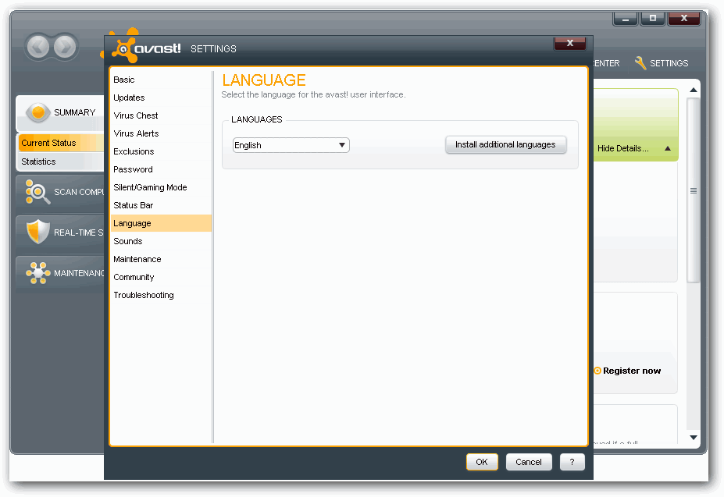Click Hide Details link in main window
Image resolution: width=724 pixels, height=497 pixels.
[623, 148]
